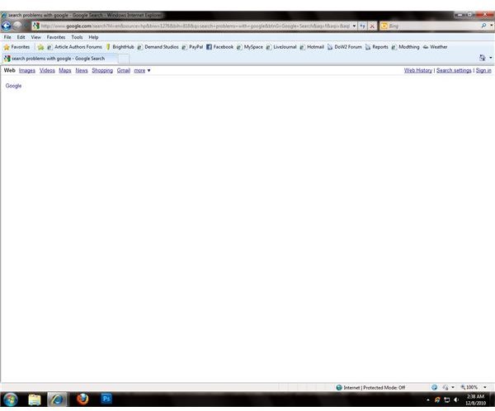
Task: Click the Add to Favorites Bar icon
Action: click(40, 47)
